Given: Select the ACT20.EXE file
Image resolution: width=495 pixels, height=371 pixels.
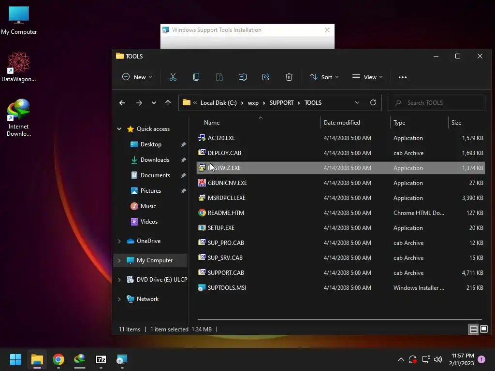Looking at the screenshot, I should 341,138.
